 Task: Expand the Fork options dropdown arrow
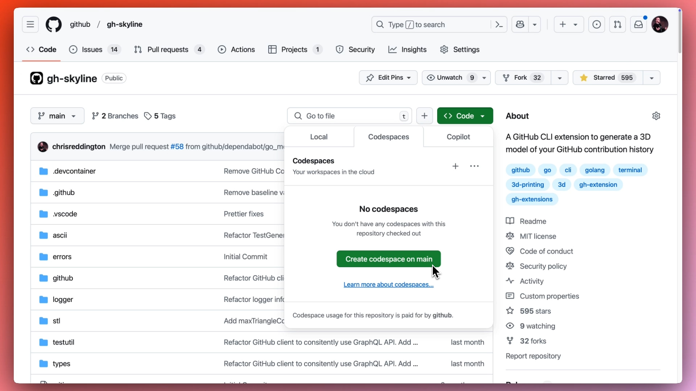(x=560, y=77)
